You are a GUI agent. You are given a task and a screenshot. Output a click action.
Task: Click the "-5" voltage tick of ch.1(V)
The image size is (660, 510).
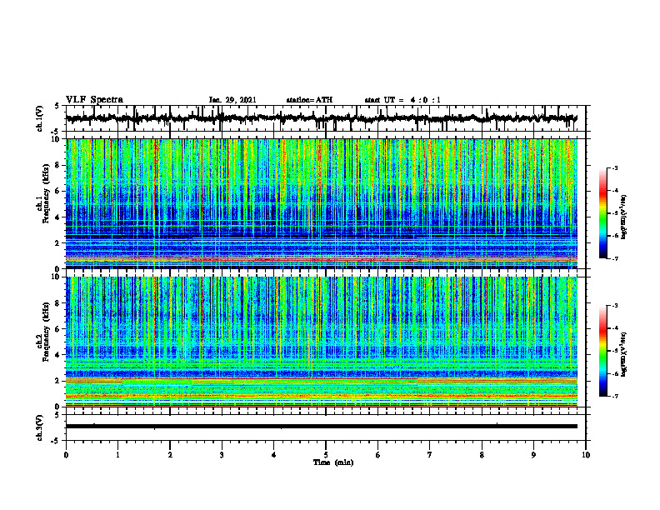point(56,132)
